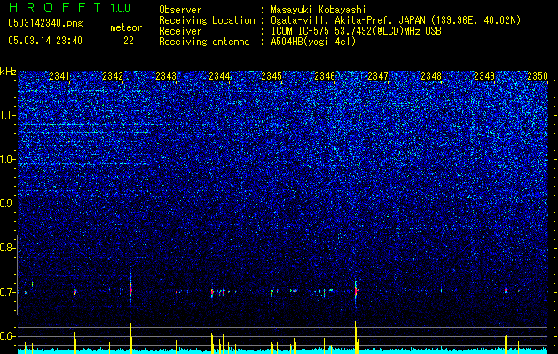Click the kHz axis unit label
Viewport: 558px width, 354px height.
pos(8,72)
